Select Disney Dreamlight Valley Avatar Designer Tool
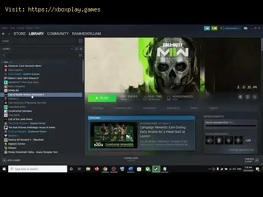 (x=33, y=152)
